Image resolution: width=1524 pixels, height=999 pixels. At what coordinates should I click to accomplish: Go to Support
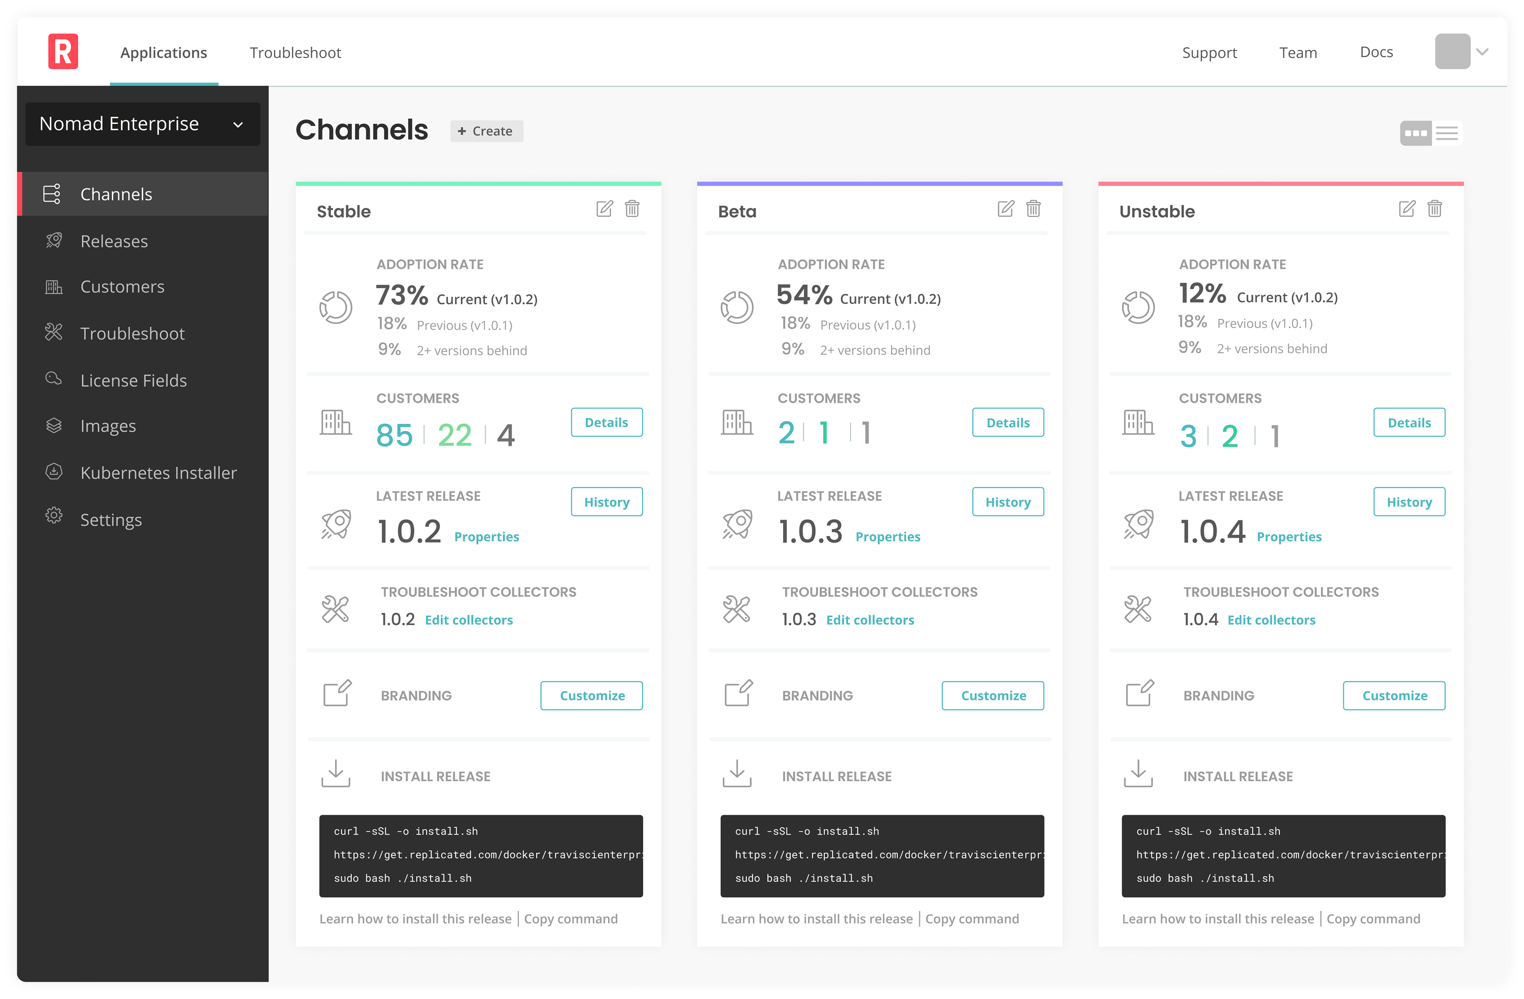click(x=1209, y=52)
